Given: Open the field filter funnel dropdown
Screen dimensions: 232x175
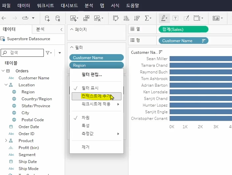Looking at the screenshot, I should 49,53.
